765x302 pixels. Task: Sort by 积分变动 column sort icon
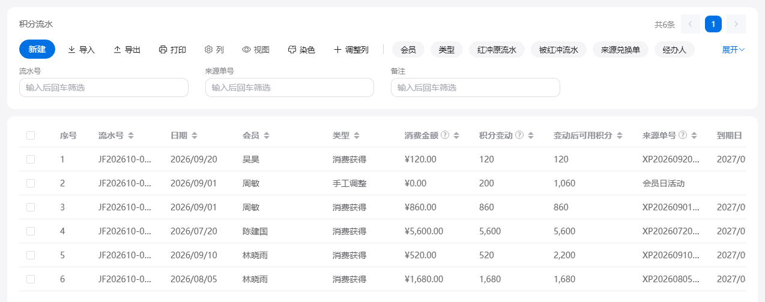(x=531, y=136)
